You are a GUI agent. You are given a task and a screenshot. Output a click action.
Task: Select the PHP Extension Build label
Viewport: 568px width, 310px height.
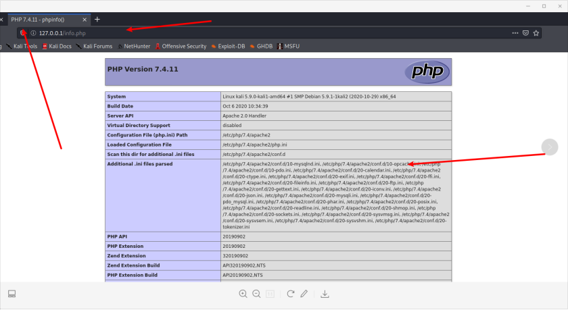[133, 276]
